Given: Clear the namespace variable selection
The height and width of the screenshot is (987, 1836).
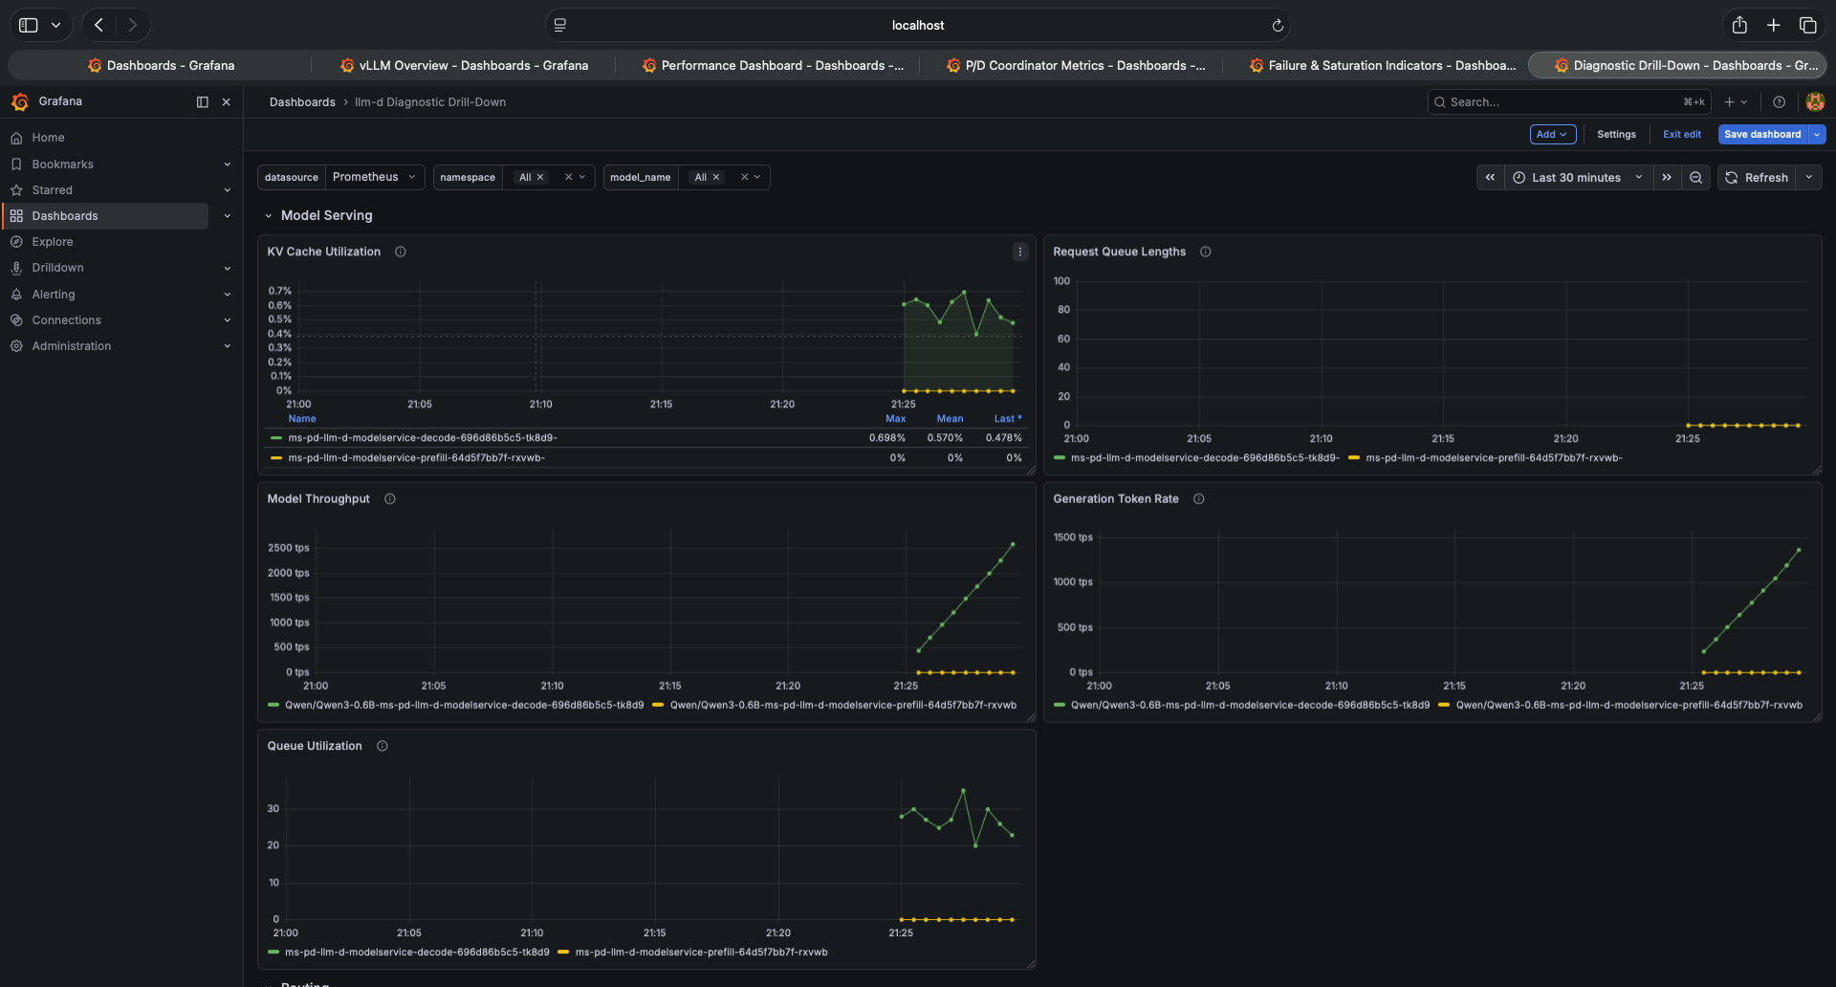Looking at the screenshot, I should (x=568, y=177).
